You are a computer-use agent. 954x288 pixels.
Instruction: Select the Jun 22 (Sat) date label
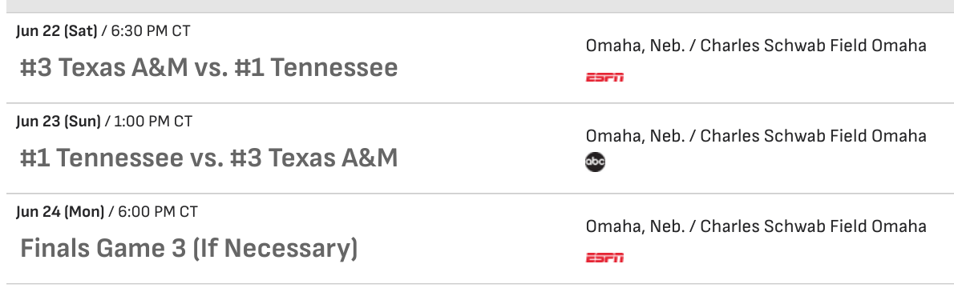pos(57,31)
